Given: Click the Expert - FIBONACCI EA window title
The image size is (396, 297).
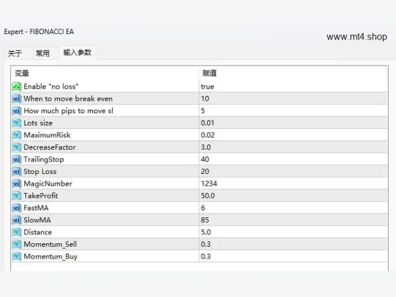Looking at the screenshot, I should tap(39, 32).
